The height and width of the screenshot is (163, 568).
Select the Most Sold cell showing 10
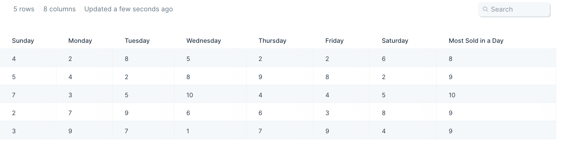click(x=496, y=95)
